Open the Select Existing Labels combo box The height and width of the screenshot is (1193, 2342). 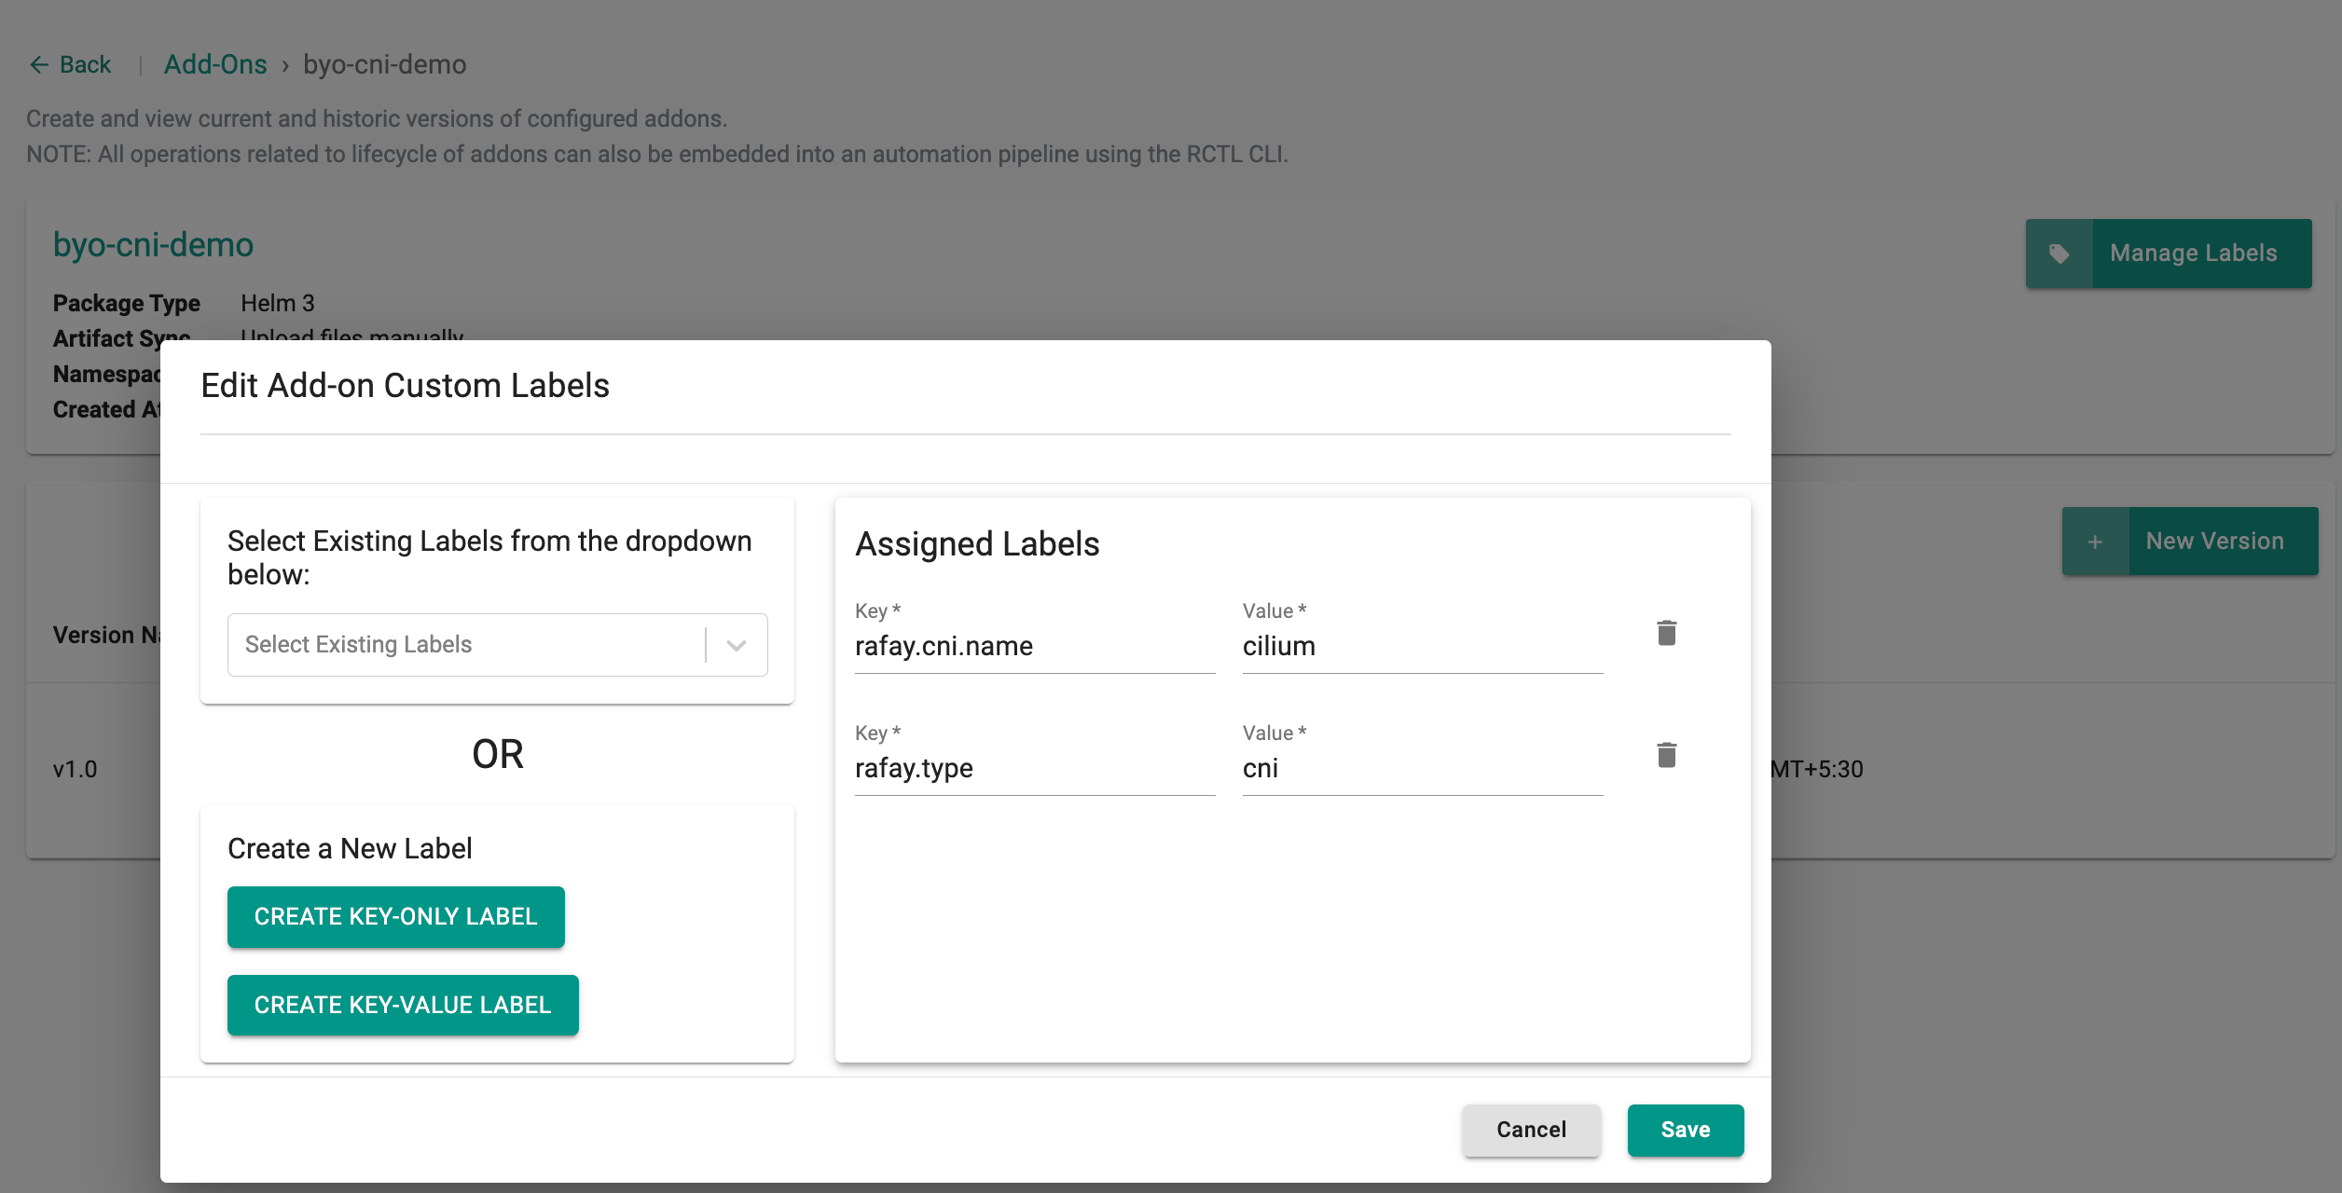click(466, 645)
